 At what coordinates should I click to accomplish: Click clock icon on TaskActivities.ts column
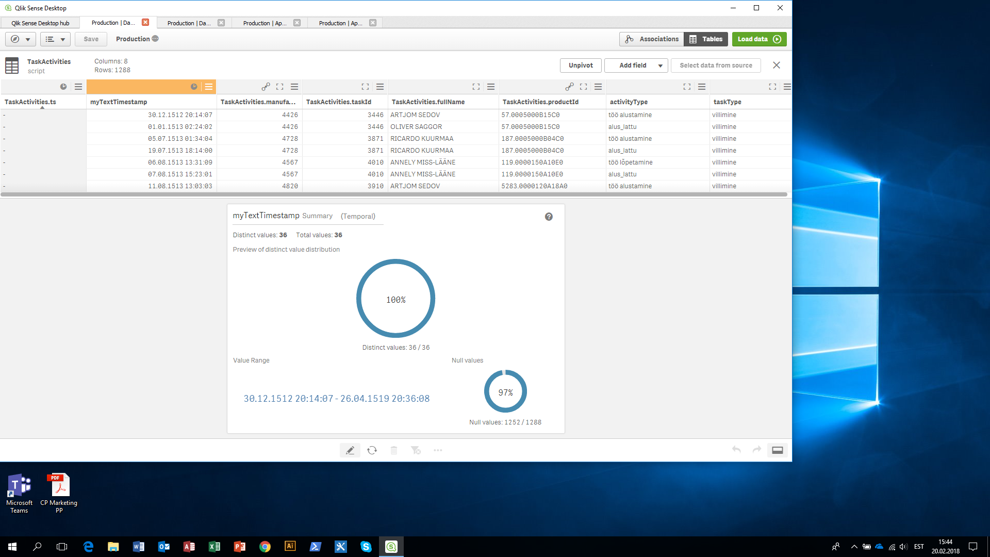tap(63, 87)
